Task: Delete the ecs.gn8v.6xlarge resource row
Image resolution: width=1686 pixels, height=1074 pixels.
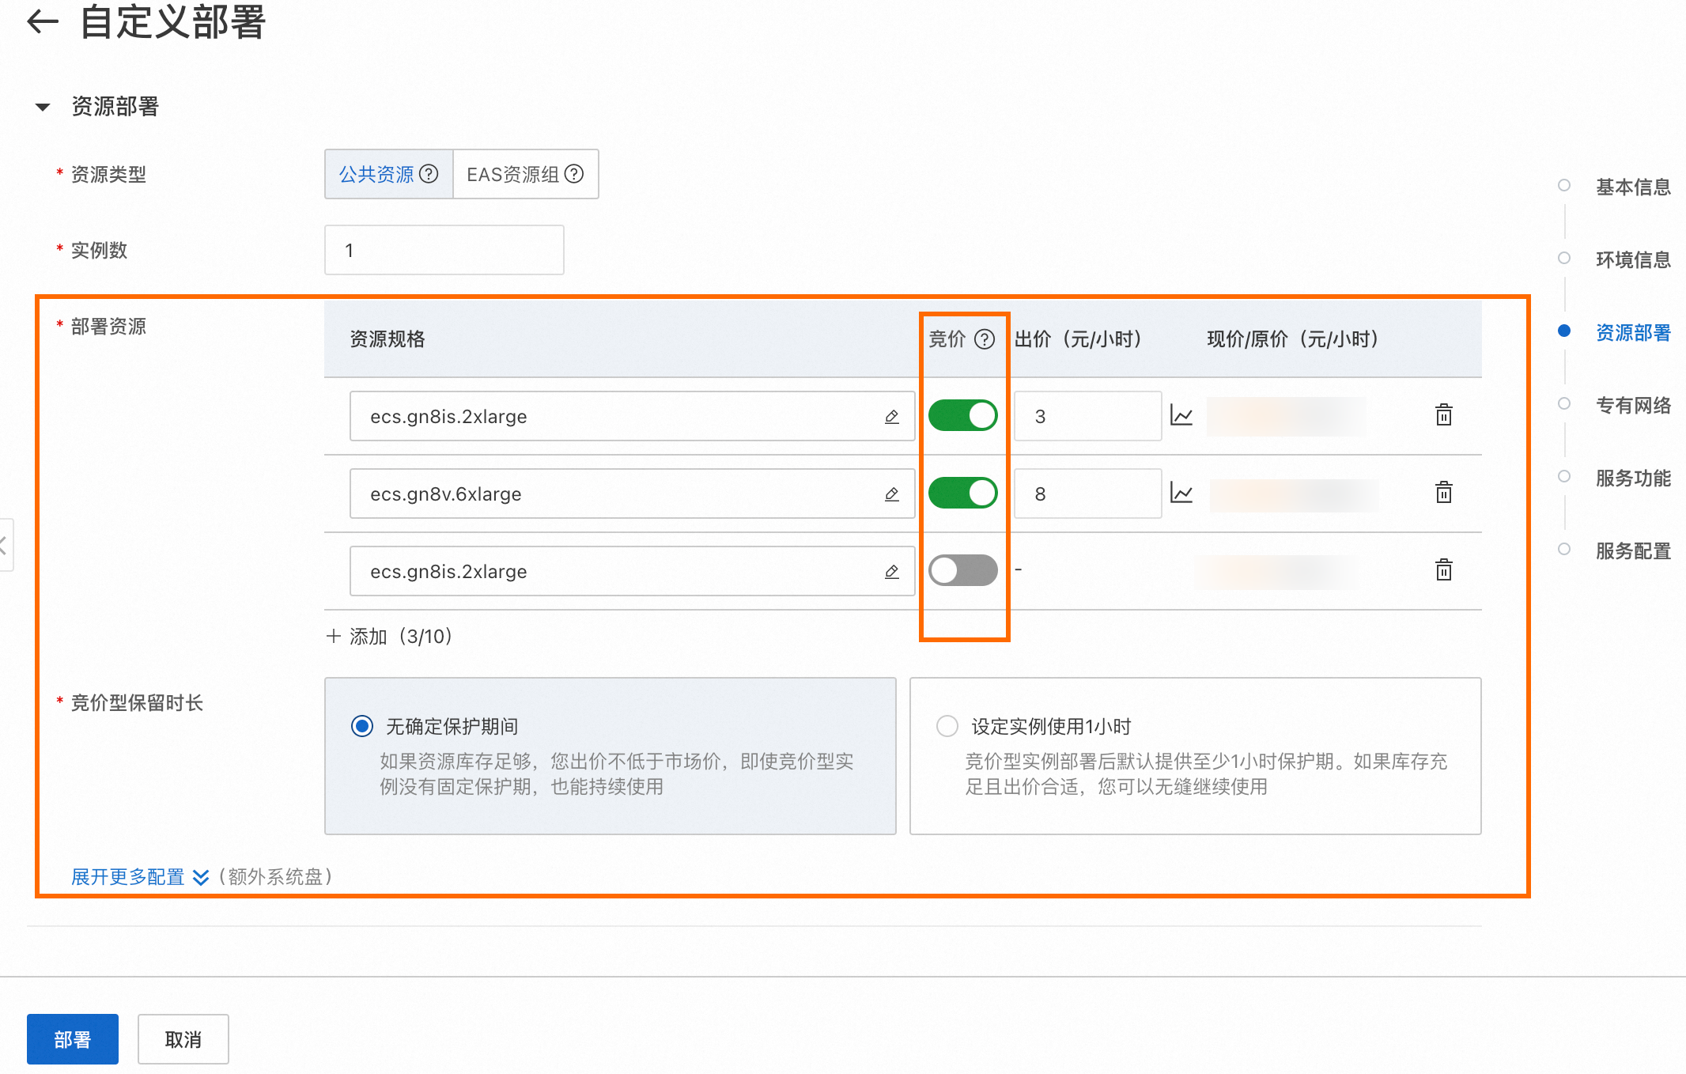Action: pos(1444,492)
